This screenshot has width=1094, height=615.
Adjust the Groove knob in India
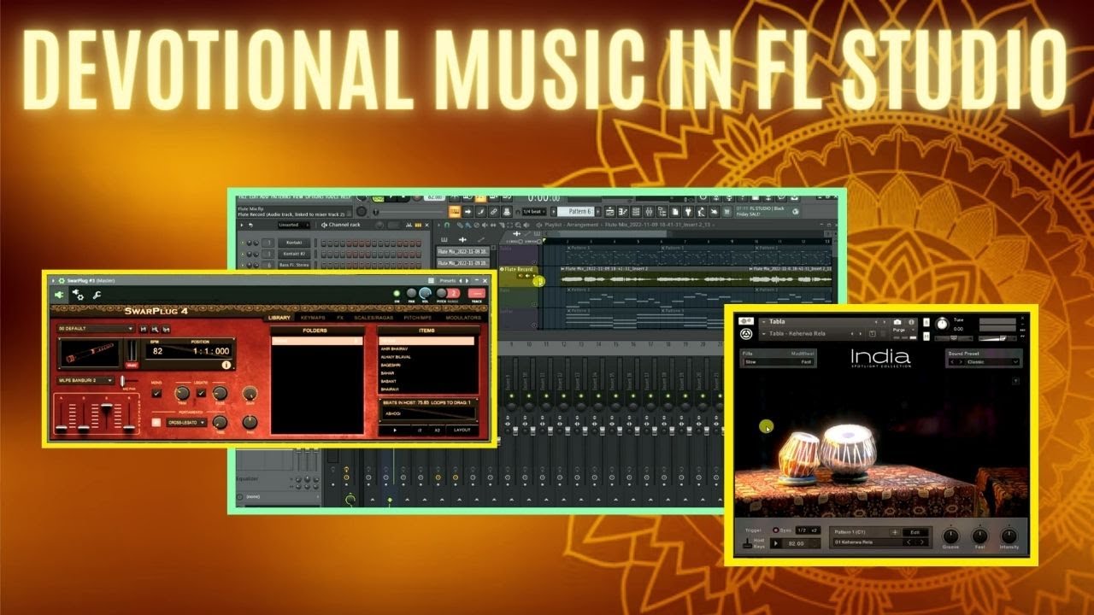[x=950, y=536]
